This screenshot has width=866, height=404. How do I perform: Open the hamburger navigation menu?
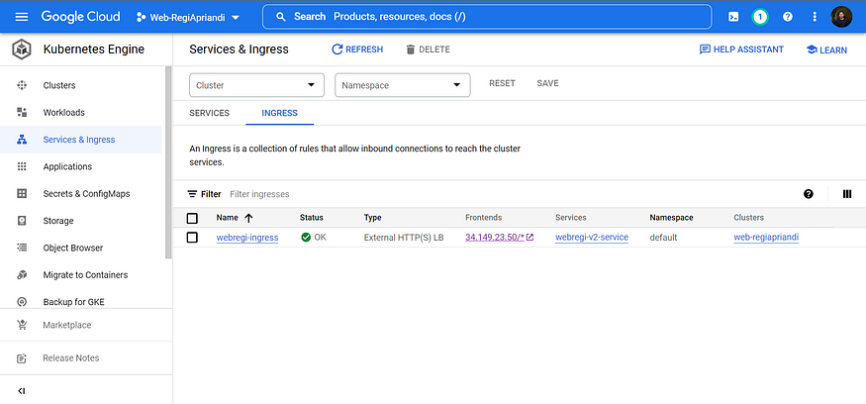(x=22, y=17)
